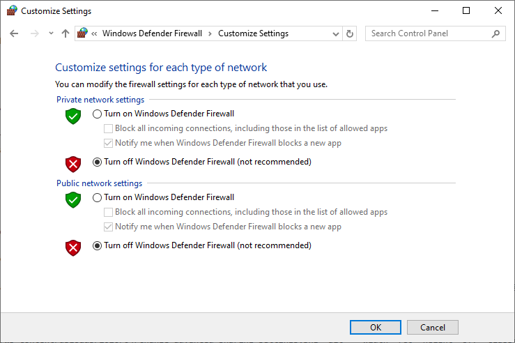The image size is (515, 343).
Task: Click in the Search Control Panel field
Action: point(429,33)
